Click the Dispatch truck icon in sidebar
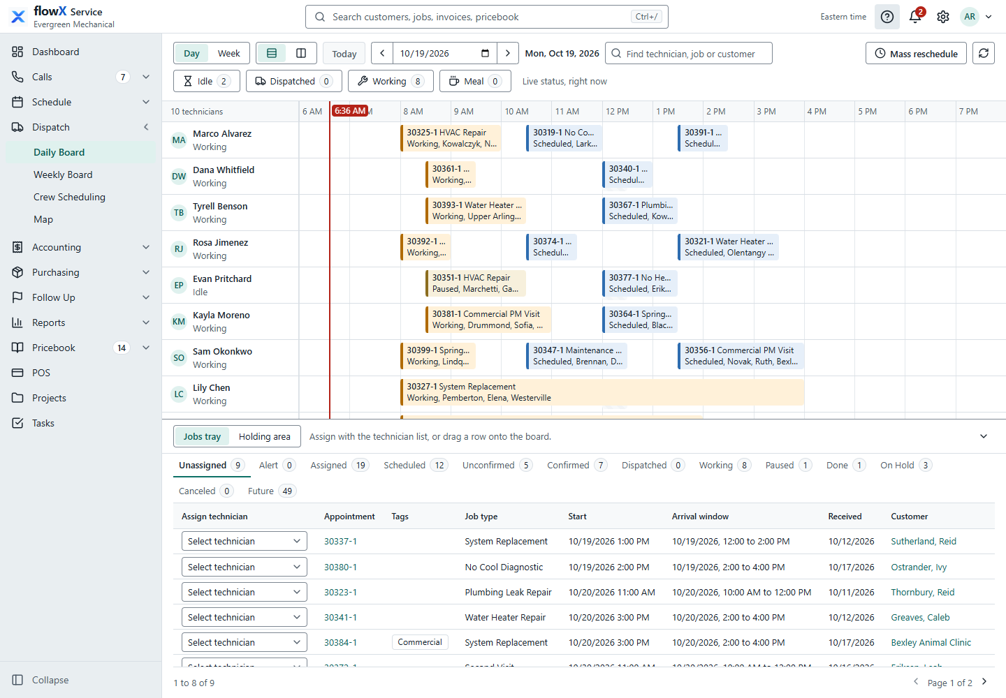Image resolution: width=1006 pixels, height=698 pixels. (17, 127)
